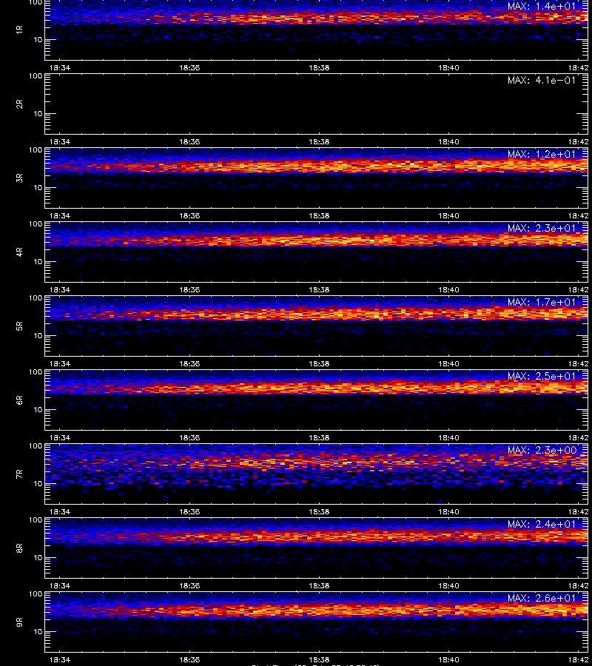
Task: Click the 1R panel axis label
Action: click(19, 30)
